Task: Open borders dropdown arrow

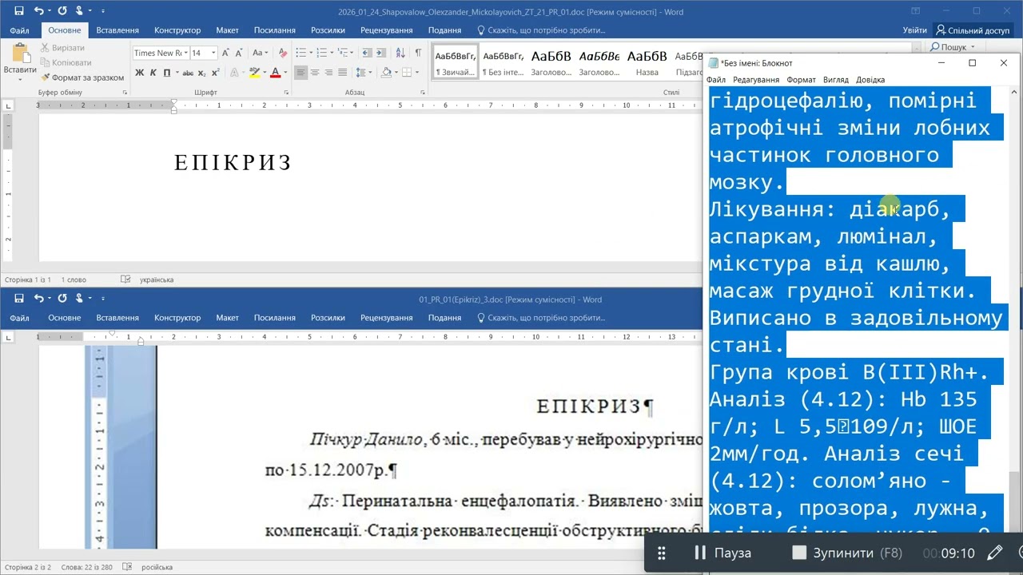Action: 416,72
